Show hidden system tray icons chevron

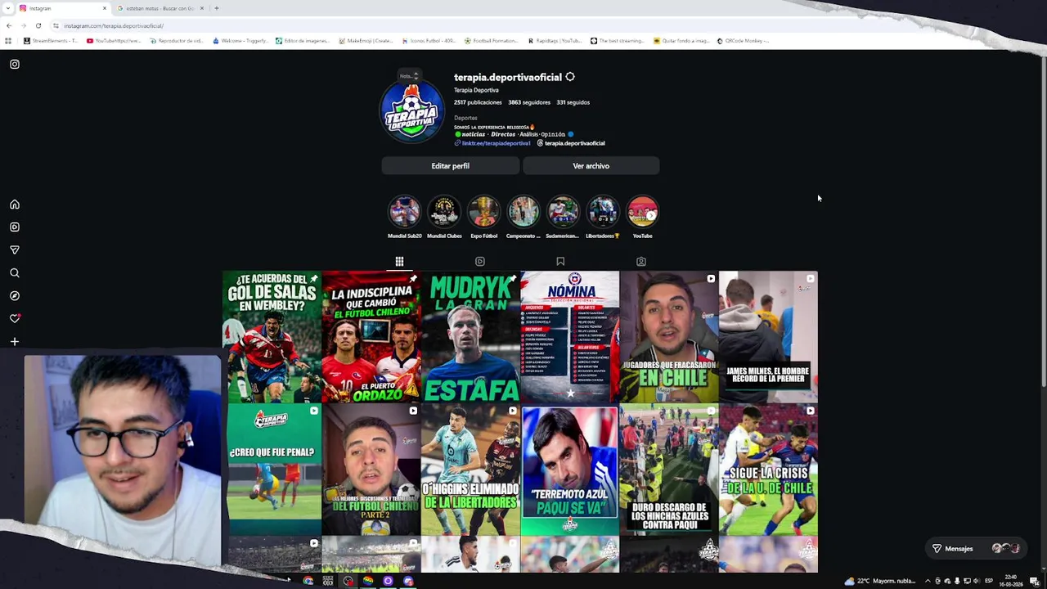[928, 581]
